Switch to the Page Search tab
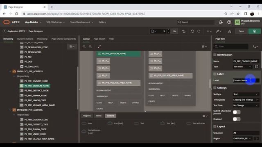Screen dimensions: 262x147 point(99,39)
